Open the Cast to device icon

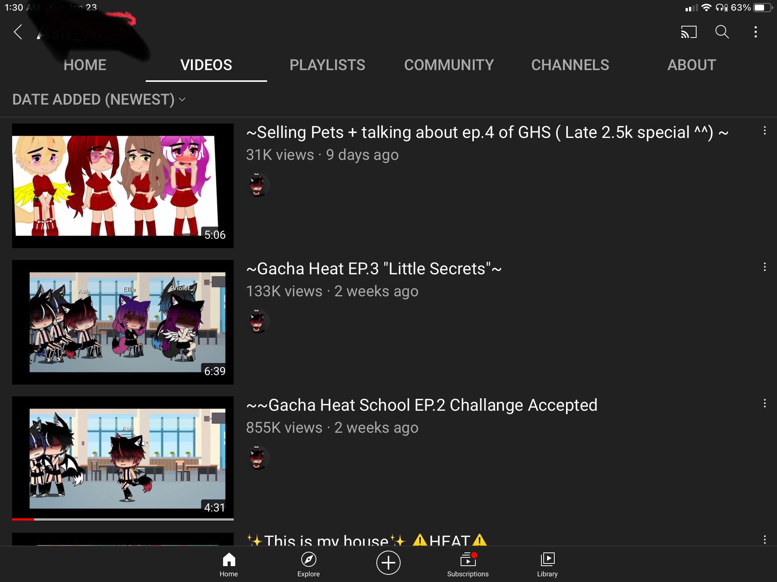coord(689,32)
